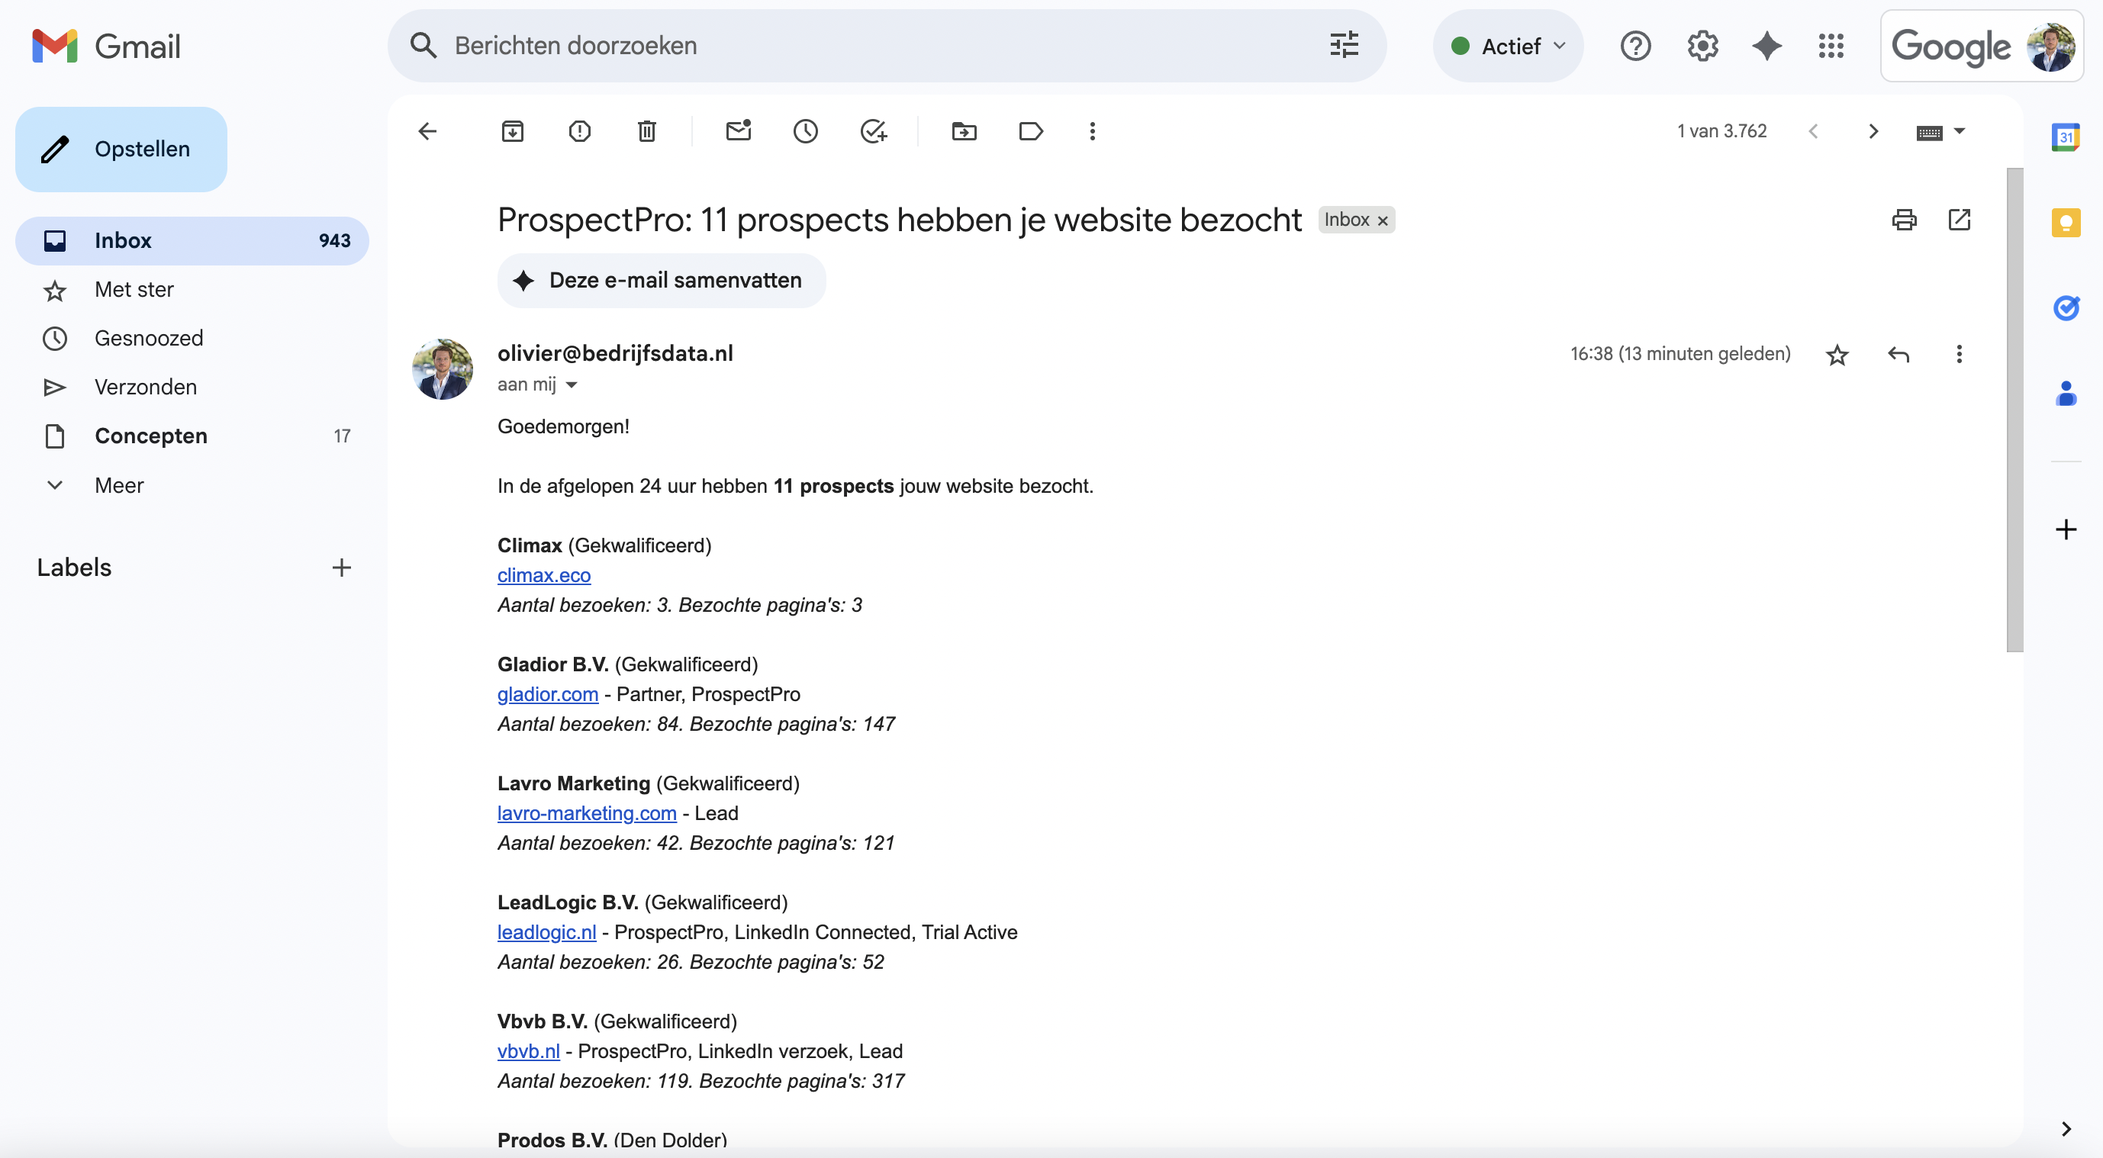Viewport: 2103px width, 1158px height.
Task: Print the email using printer icon
Action: click(x=1904, y=220)
